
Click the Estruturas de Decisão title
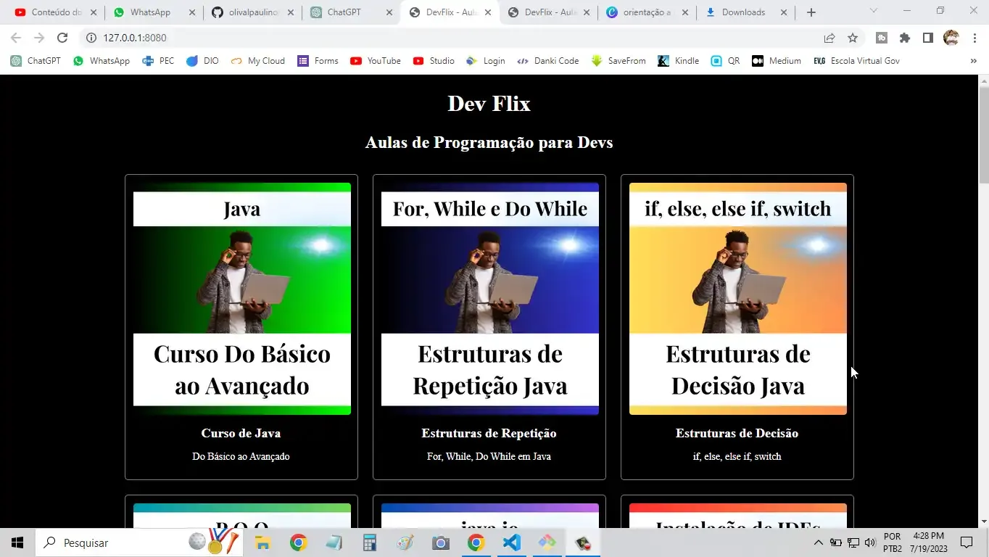[737, 433]
